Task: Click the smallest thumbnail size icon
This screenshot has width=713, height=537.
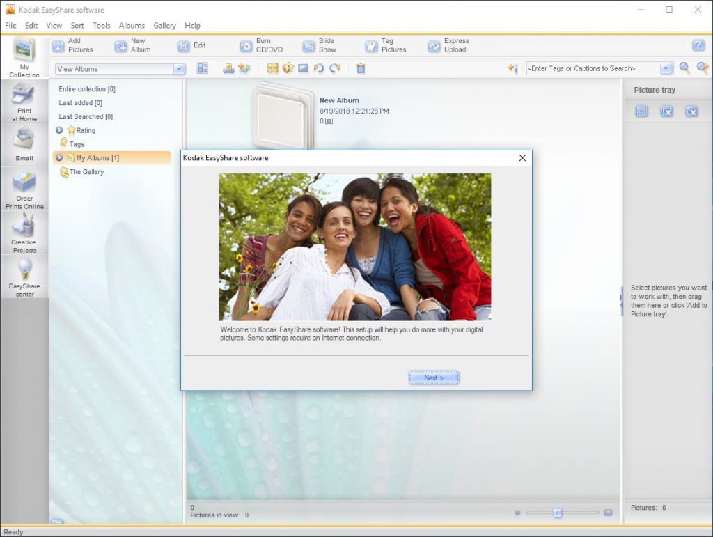Action: [x=517, y=513]
